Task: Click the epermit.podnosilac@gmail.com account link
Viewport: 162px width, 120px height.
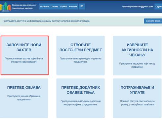Action: pos(138,7)
